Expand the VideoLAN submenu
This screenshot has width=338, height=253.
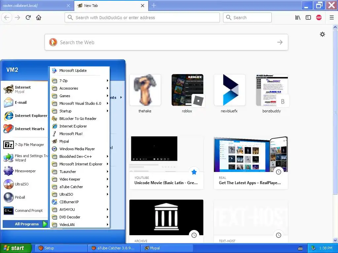tap(80, 225)
